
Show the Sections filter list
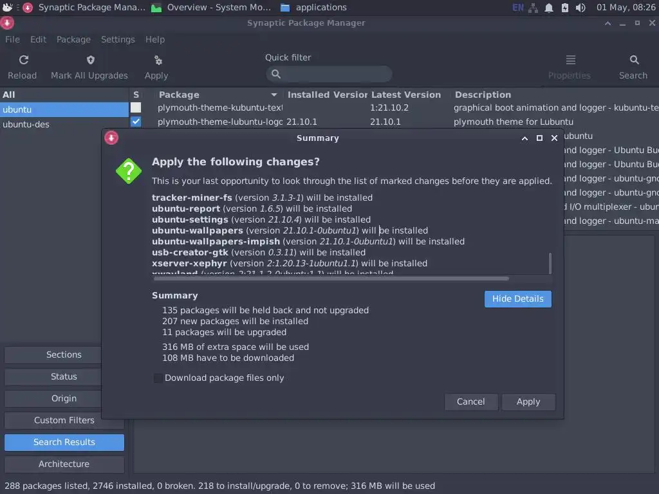pyautogui.click(x=64, y=355)
